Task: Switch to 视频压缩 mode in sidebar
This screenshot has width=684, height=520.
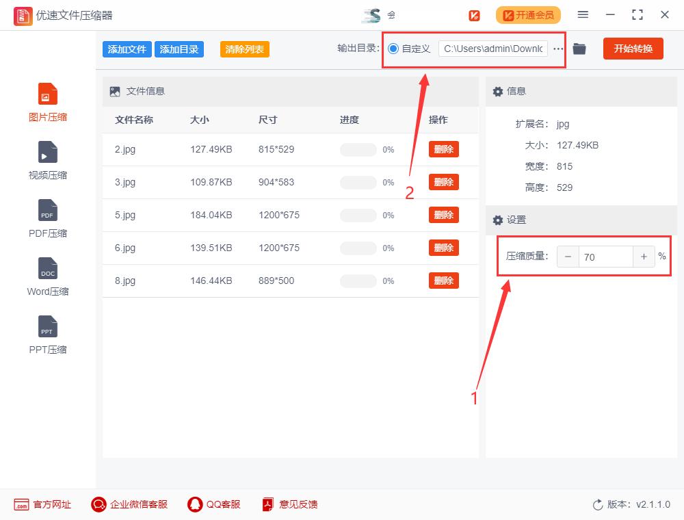Action: click(47, 161)
